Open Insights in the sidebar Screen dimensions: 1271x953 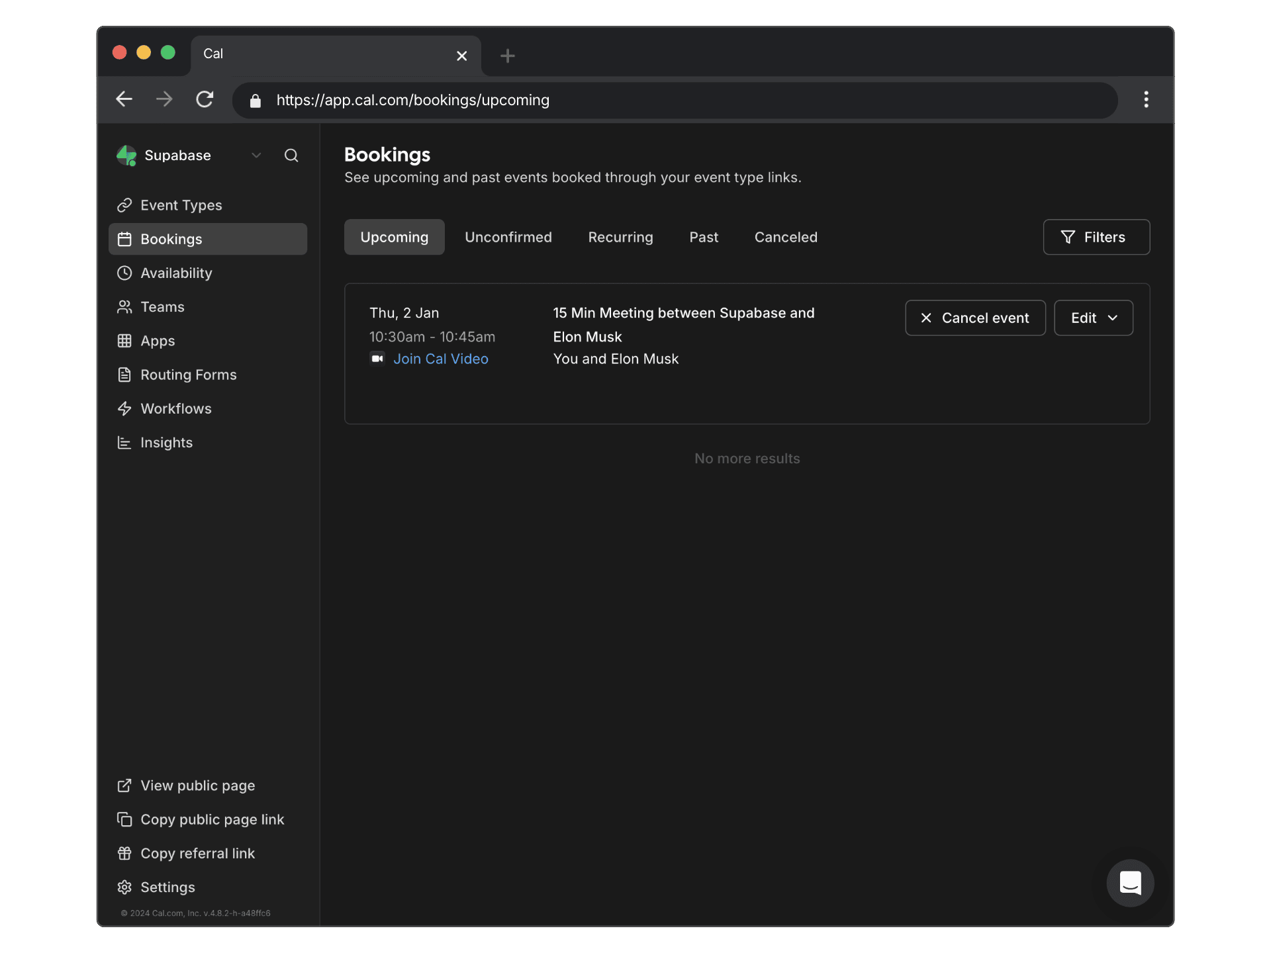point(208,443)
